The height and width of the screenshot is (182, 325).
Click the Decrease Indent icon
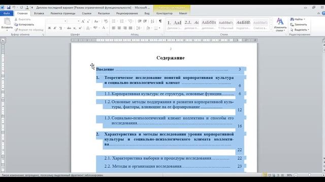coord(140,21)
